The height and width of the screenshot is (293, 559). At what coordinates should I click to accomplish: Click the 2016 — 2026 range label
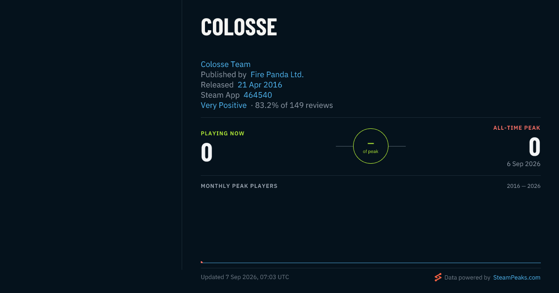pos(524,186)
